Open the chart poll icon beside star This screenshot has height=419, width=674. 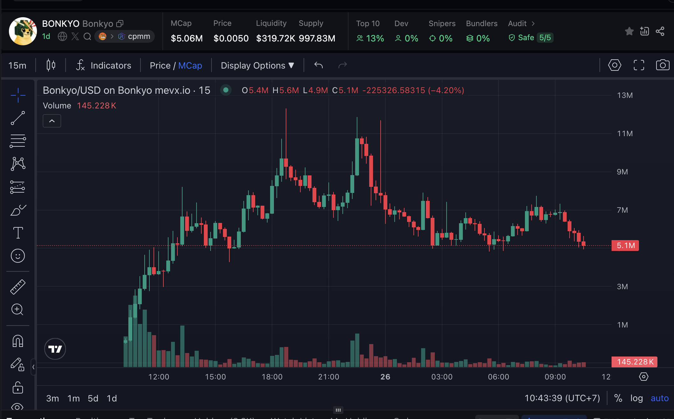(644, 31)
